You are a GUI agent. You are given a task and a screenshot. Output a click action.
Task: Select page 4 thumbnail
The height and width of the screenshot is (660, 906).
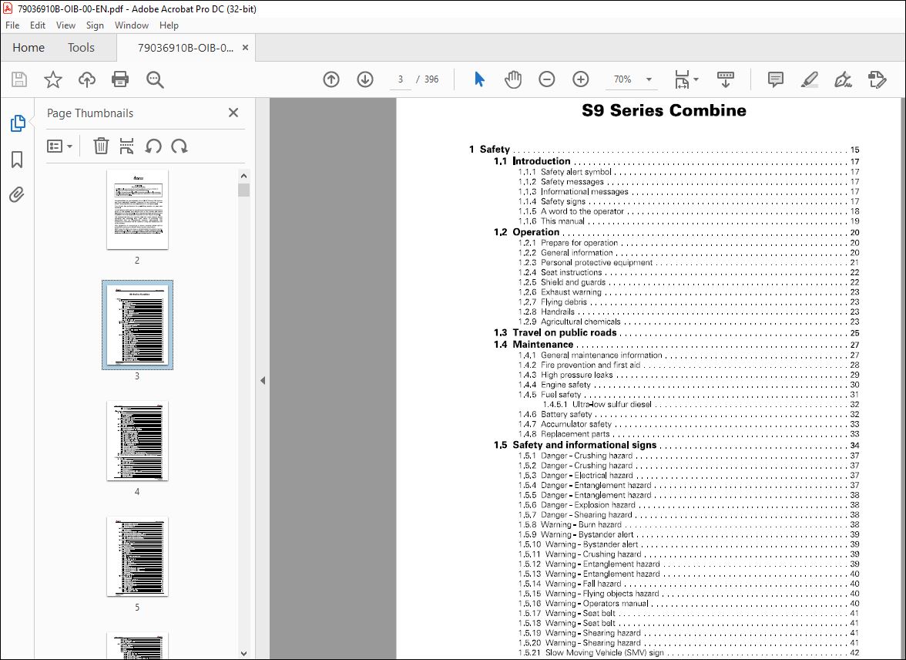137,441
